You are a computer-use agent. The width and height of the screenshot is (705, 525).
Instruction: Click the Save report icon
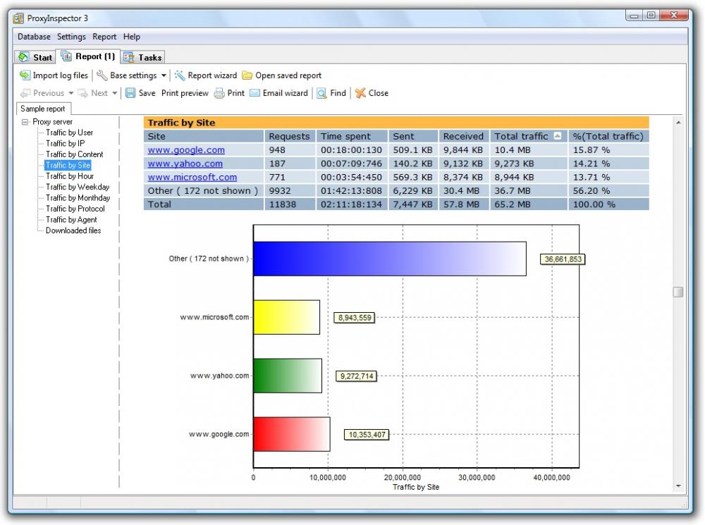click(x=131, y=93)
